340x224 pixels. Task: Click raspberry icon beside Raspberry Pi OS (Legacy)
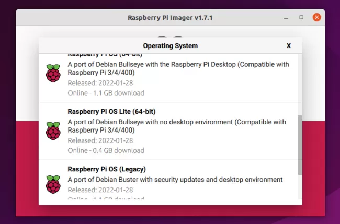(x=53, y=184)
